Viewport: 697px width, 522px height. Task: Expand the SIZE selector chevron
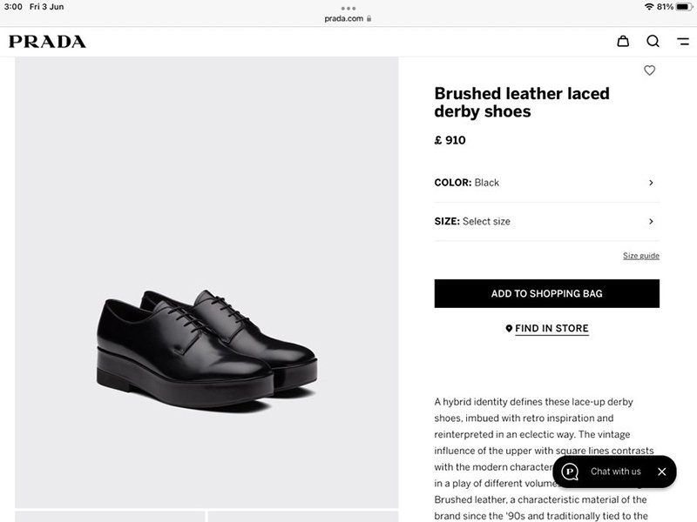pyautogui.click(x=651, y=221)
